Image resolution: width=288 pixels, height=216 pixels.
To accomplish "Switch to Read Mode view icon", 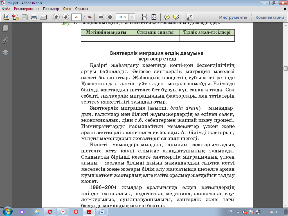I will point(189,17).
